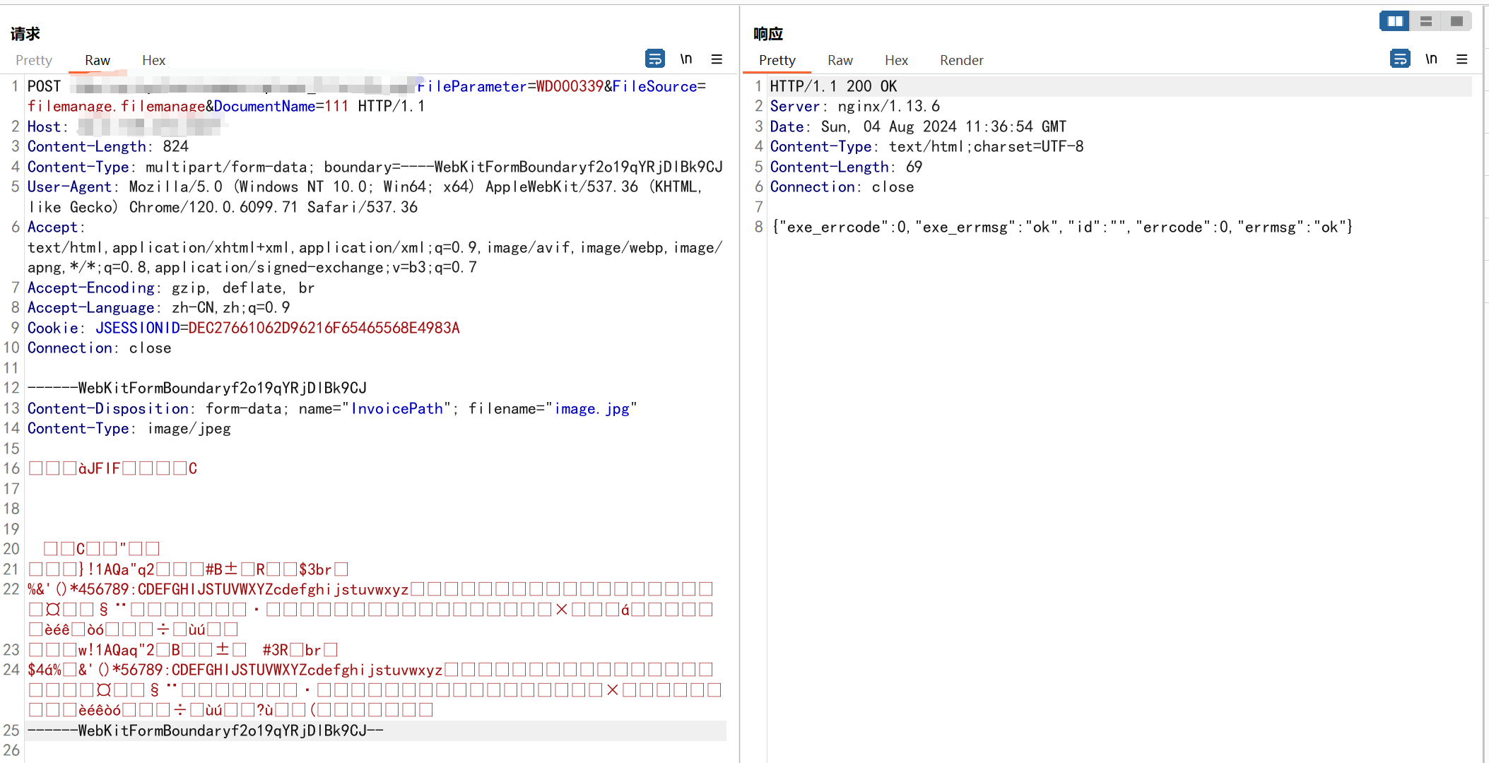Click filename image.jpg in Content-Disposition line
1489x763 pixels.
(592, 408)
